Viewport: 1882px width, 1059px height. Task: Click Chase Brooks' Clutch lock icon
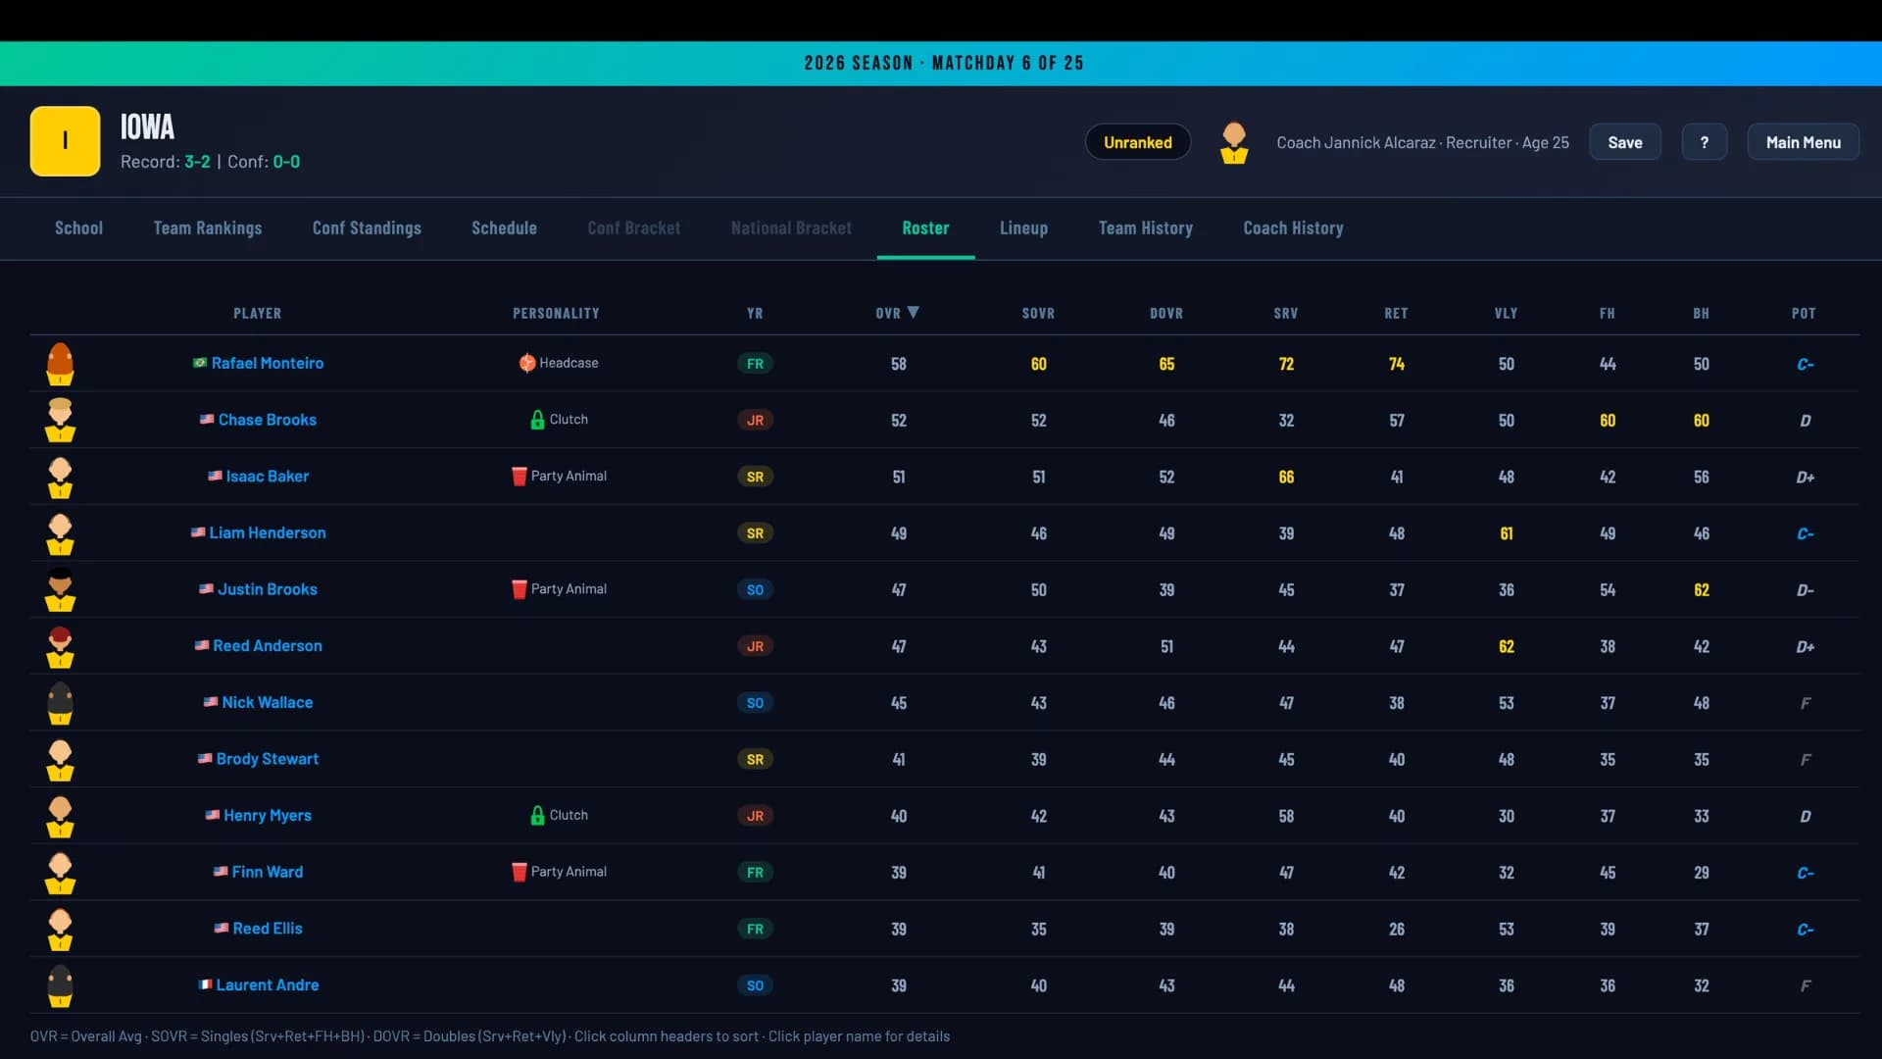click(537, 420)
